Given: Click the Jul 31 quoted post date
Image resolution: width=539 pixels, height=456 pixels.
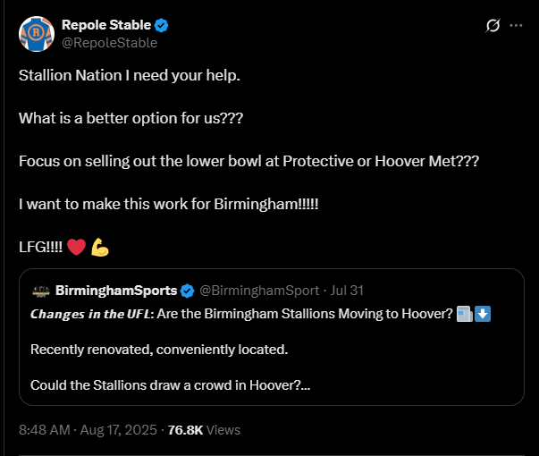Looking at the screenshot, I should point(349,291).
